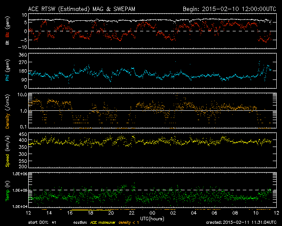Click the yellow 'Speed (km/s)' axis label
Screen dimensions: 282x226
click(x=7, y=151)
